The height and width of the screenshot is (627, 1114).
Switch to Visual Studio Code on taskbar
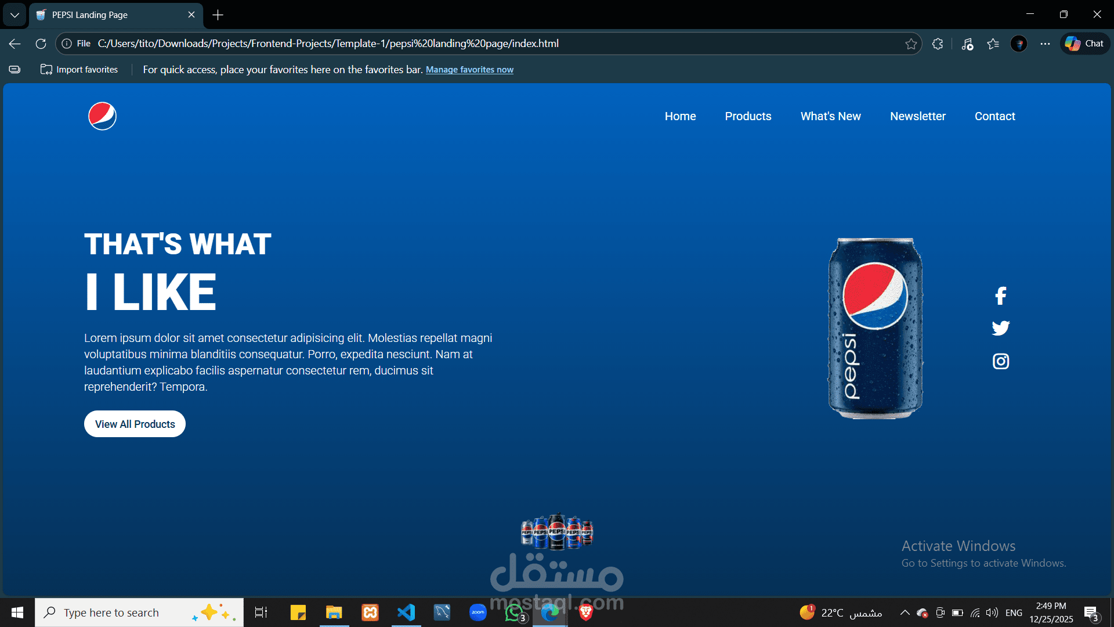click(406, 612)
